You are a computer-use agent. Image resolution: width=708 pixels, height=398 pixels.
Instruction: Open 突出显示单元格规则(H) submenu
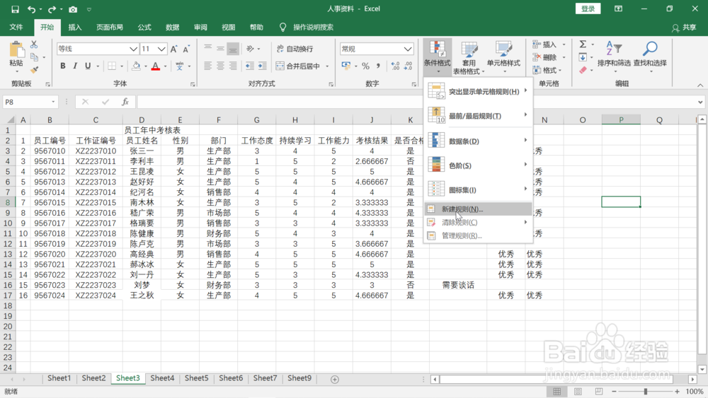coord(478,91)
